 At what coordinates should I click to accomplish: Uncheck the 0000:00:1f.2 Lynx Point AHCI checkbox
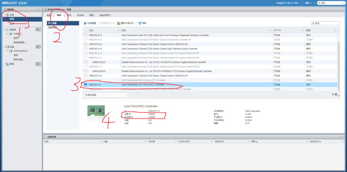85,84
